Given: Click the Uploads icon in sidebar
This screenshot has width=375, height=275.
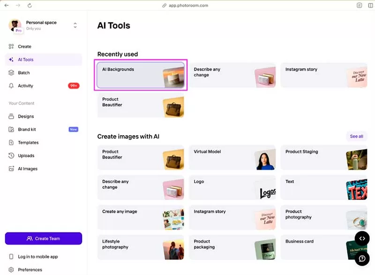Looking at the screenshot, I should click(12, 156).
